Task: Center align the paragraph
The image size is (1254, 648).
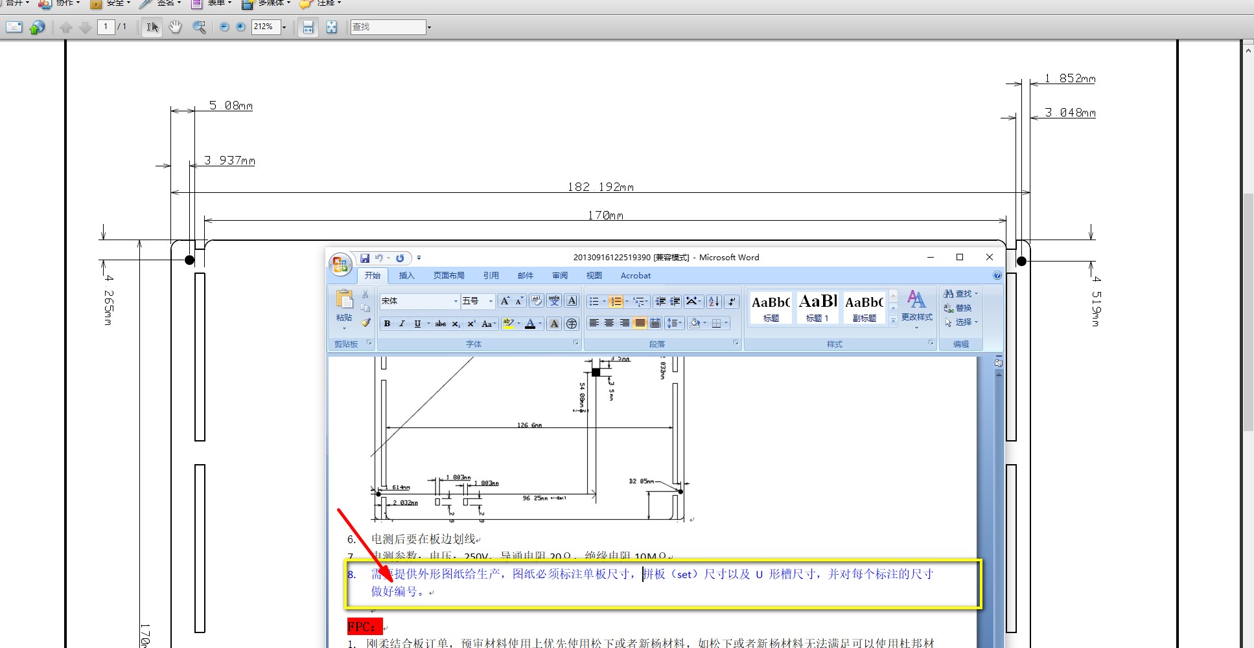Action: (x=609, y=323)
